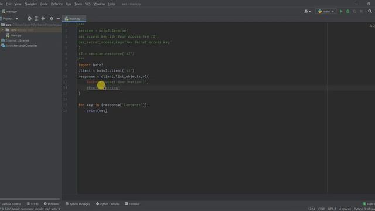Open the Run menu
375x211 pixels.
click(x=69, y=4)
